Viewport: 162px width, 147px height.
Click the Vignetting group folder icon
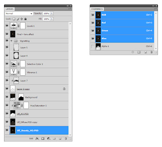coord(16,41)
